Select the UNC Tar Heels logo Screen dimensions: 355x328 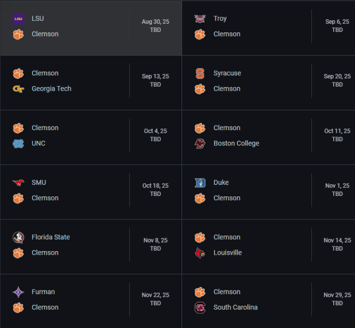tap(18, 144)
